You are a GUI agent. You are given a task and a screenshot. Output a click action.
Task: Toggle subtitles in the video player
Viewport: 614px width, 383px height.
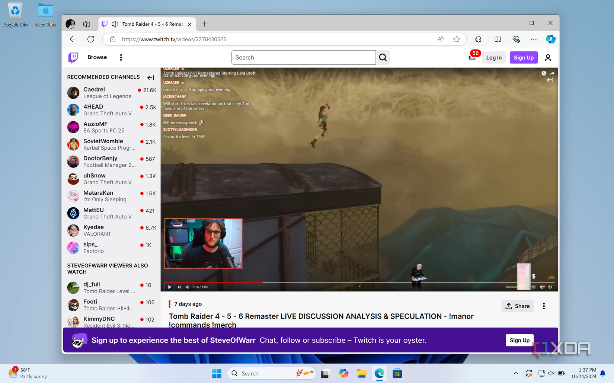pos(534,287)
